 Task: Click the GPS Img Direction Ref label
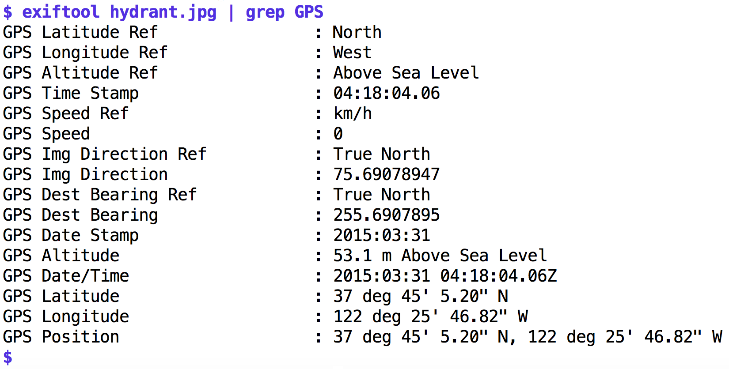tap(105, 154)
